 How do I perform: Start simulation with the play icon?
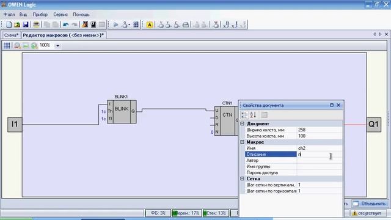(115, 24)
